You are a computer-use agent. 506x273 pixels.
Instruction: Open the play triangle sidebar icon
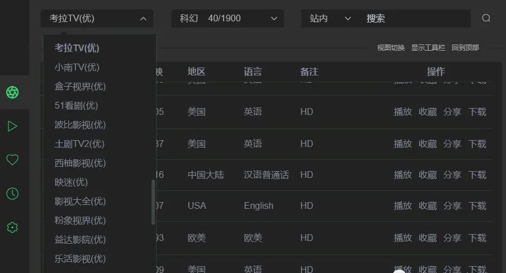click(12, 126)
